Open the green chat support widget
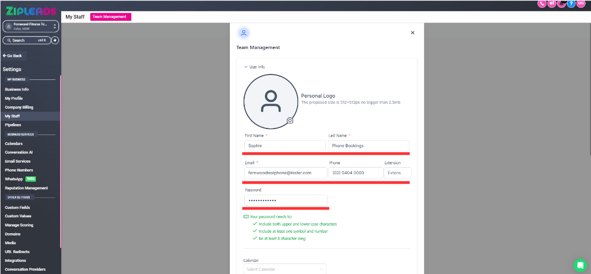The height and width of the screenshot is (274, 591). tap(581, 265)
